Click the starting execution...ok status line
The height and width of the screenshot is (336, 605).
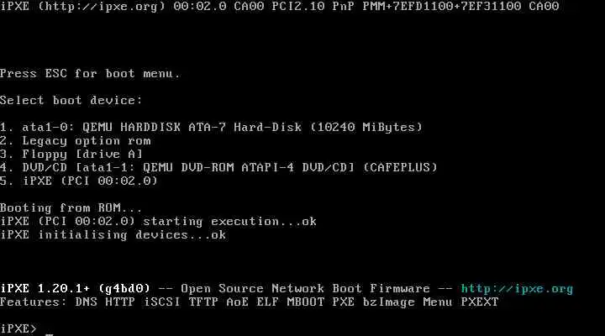coord(158,222)
